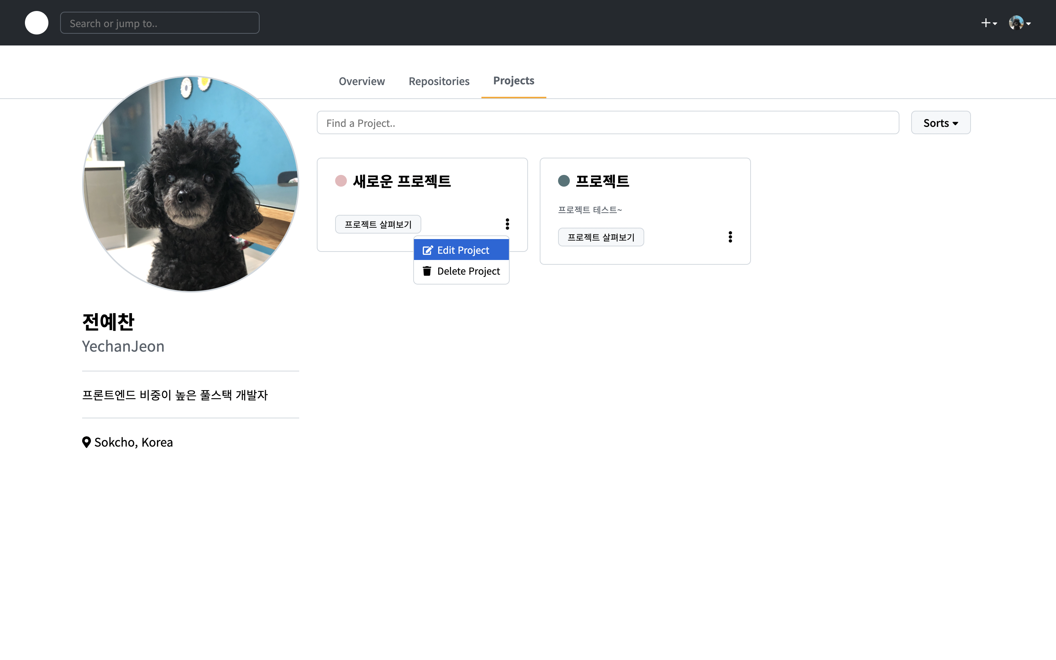Select Edit Project from the context menu
Image resolution: width=1056 pixels, height=660 pixels.
pyautogui.click(x=463, y=250)
